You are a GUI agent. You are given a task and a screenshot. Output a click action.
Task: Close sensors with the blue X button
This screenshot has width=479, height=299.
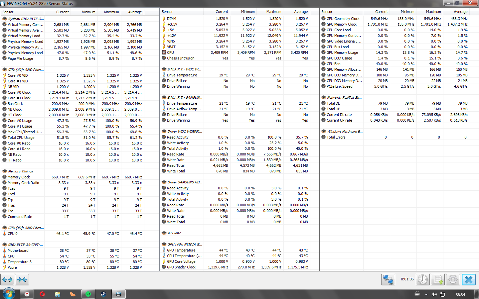pyautogui.click(x=468, y=279)
